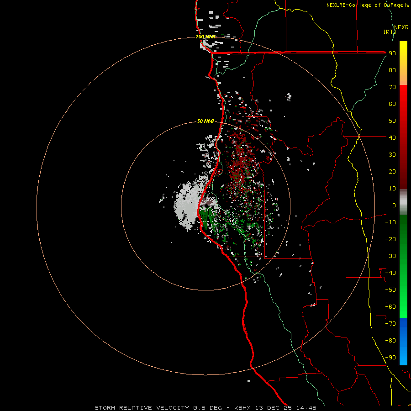
Task: Click the NEXR label above the color scale
Action: [401, 27]
